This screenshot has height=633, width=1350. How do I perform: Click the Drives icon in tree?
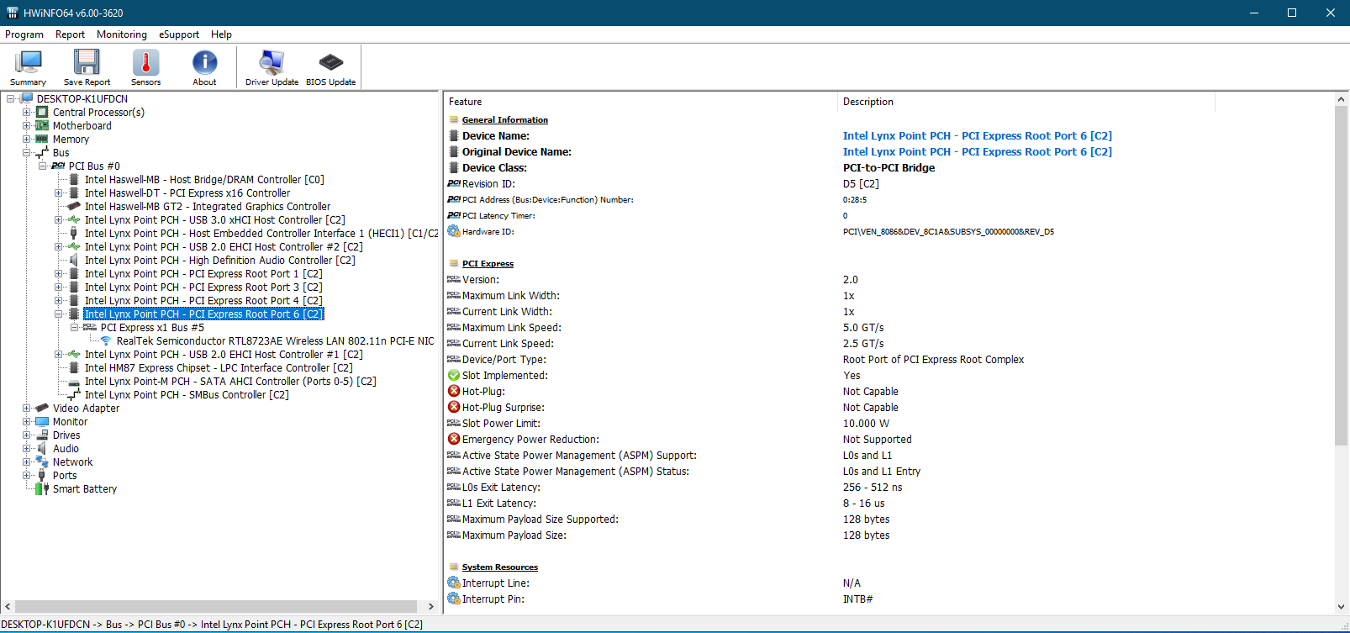click(42, 435)
